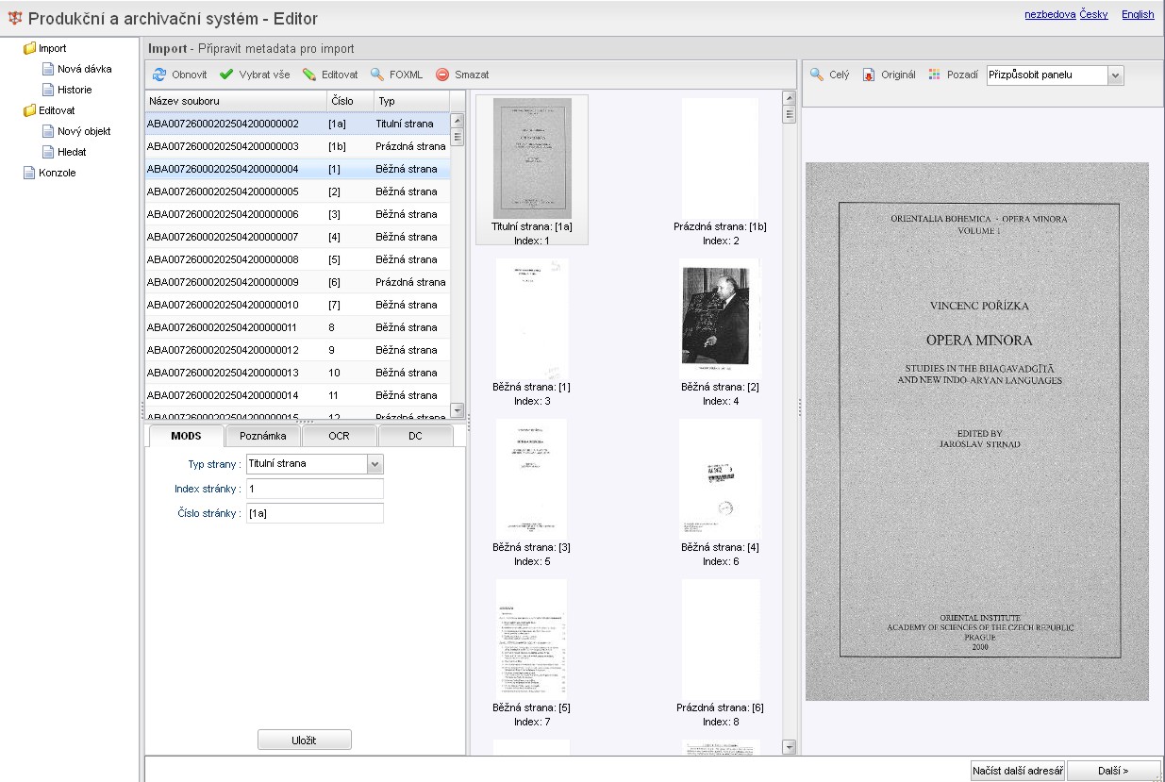Open FOXML view via magnifier icon
Image resolution: width=1165 pixels, height=782 pixels.
click(x=376, y=75)
